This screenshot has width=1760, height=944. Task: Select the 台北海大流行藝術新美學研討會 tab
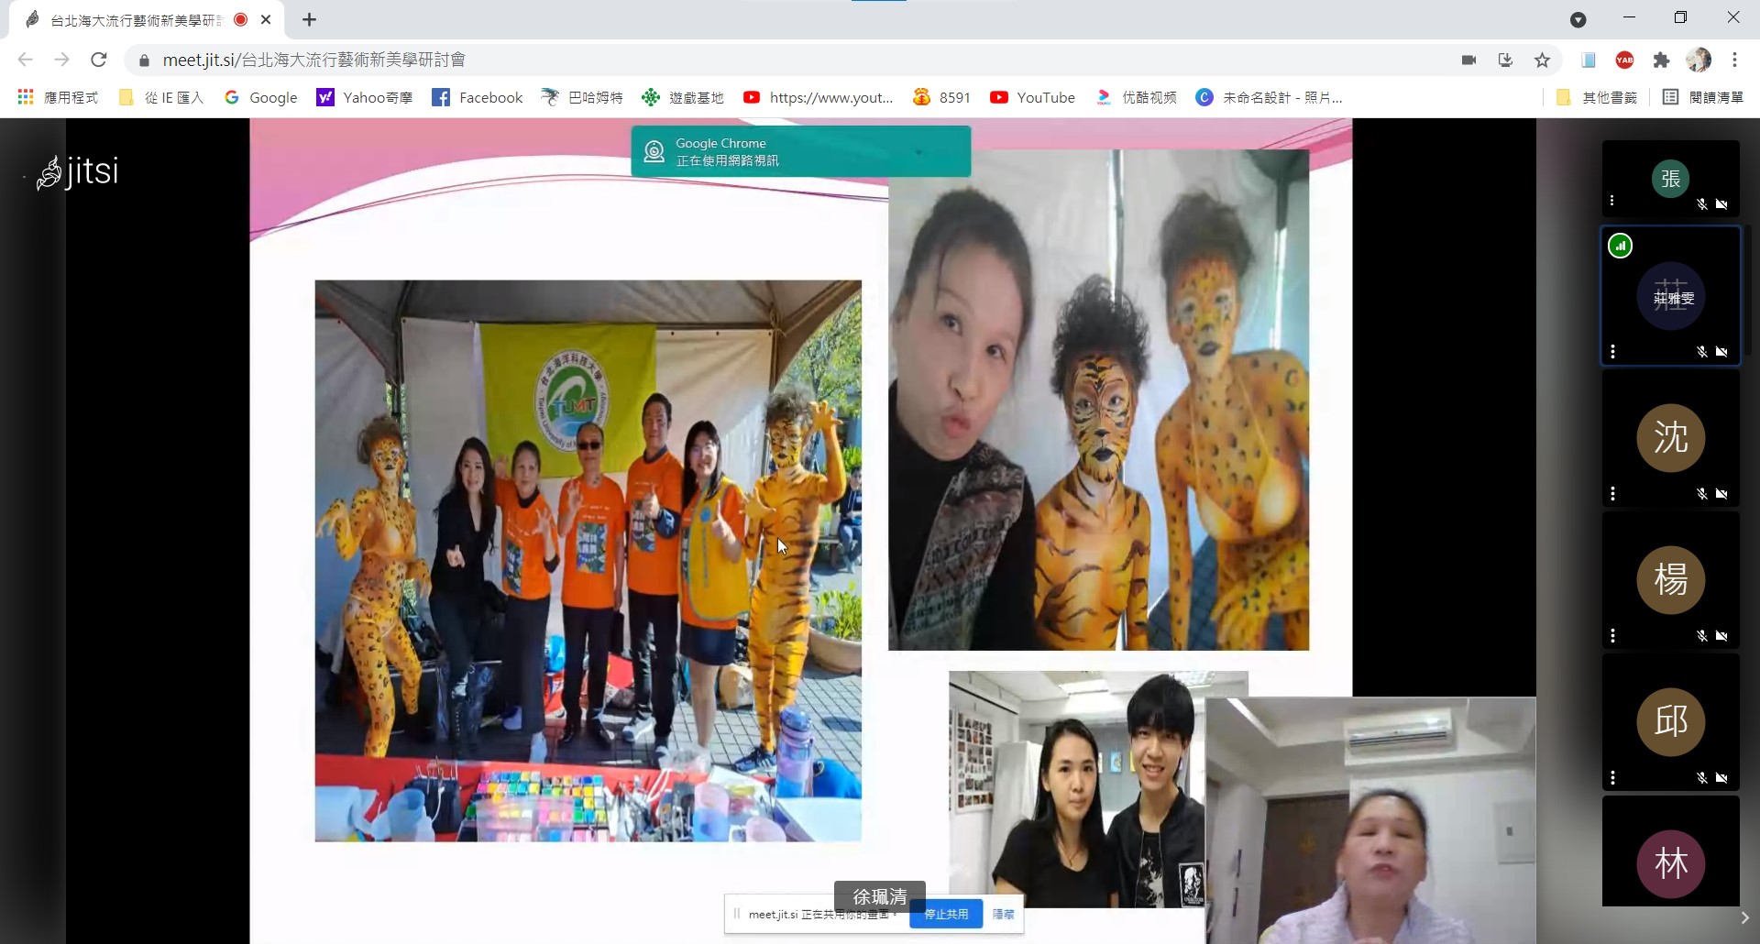pyautogui.click(x=147, y=19)
